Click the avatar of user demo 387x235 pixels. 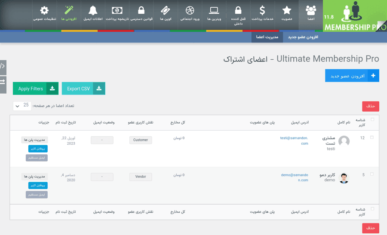(344, 178)
